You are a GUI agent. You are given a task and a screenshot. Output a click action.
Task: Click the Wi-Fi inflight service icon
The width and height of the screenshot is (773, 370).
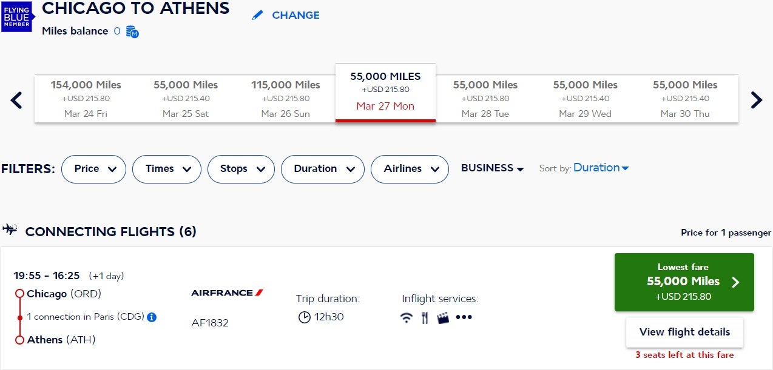[x=407, y=317]
